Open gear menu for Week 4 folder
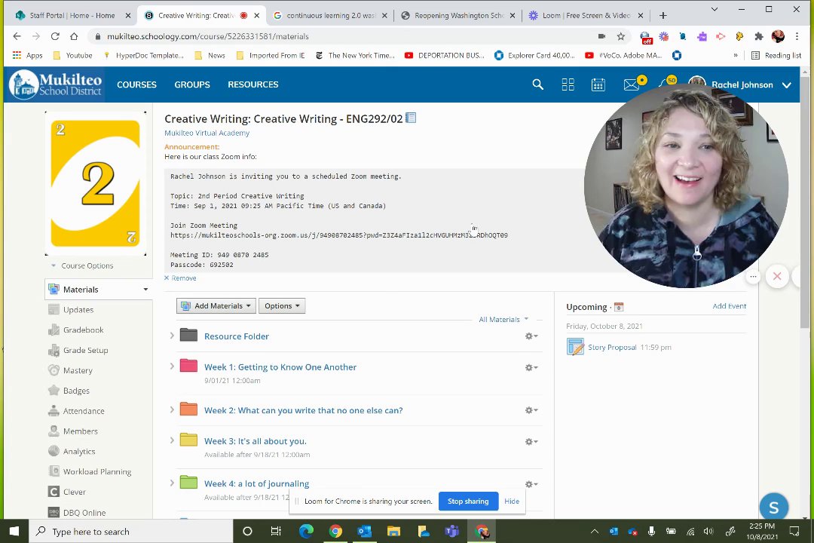 [x=531, y=484]
